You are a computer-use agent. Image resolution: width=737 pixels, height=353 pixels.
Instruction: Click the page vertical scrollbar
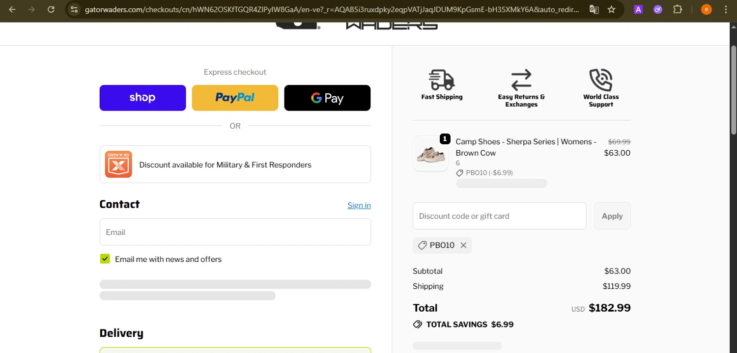point(733,90)
